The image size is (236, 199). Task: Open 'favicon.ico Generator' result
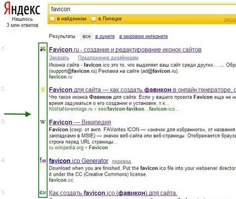click(79, 161)
